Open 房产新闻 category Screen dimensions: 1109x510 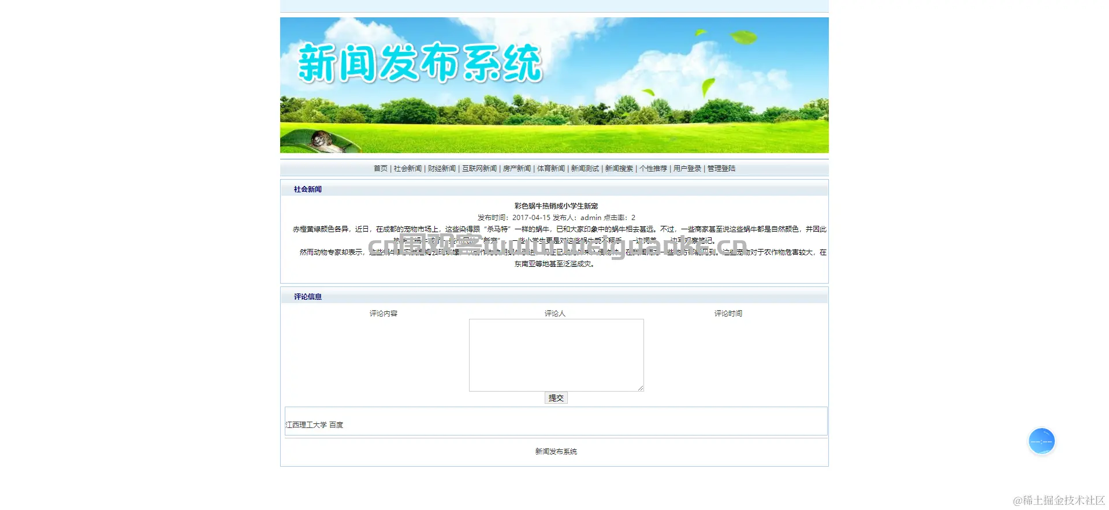pos(516,169)
